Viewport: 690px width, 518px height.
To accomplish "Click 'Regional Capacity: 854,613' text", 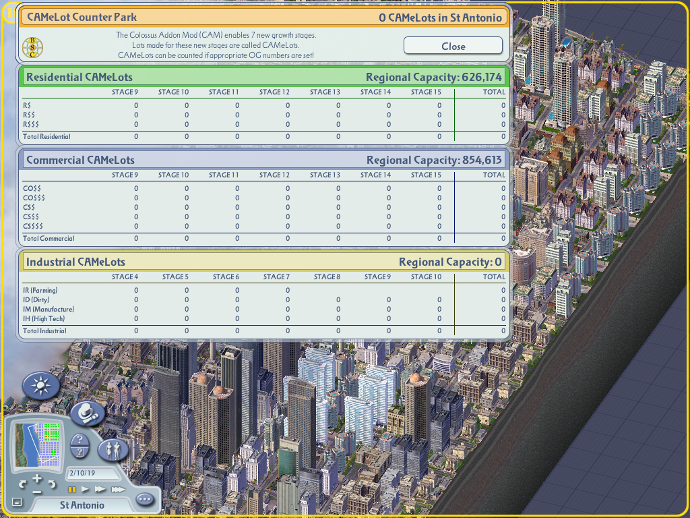I will (435, 161).
